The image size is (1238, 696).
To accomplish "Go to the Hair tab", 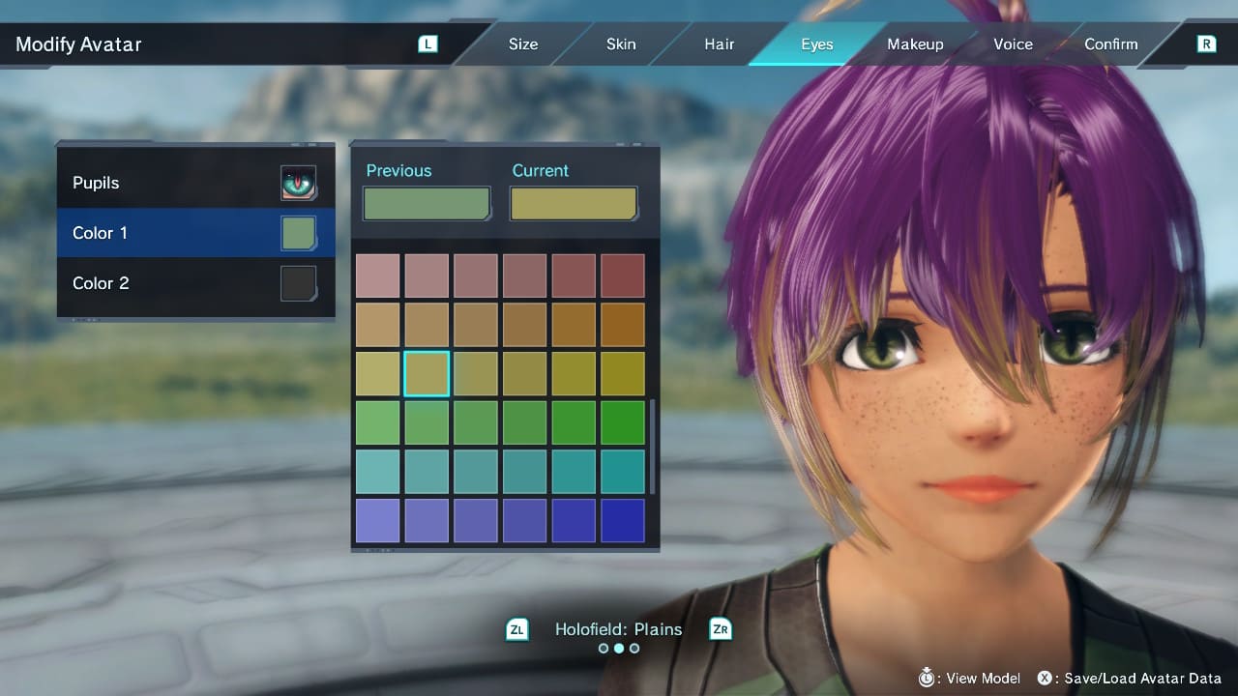I will [719, 44].
